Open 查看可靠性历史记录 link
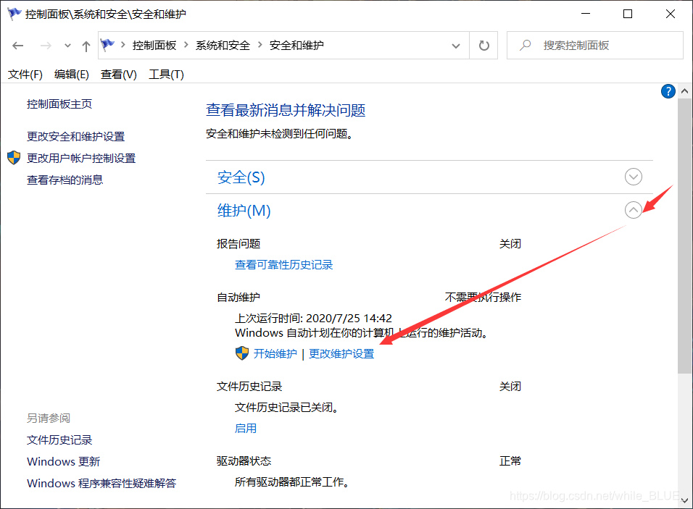 pyautogui.click(x=283, y=265)
